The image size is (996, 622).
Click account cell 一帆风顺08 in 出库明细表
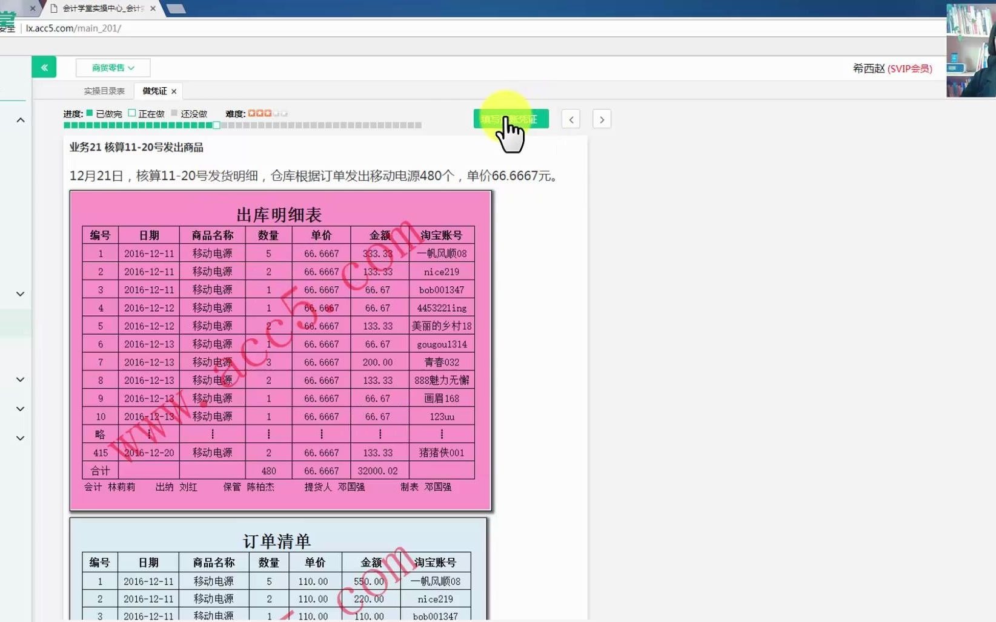point(442,254)
